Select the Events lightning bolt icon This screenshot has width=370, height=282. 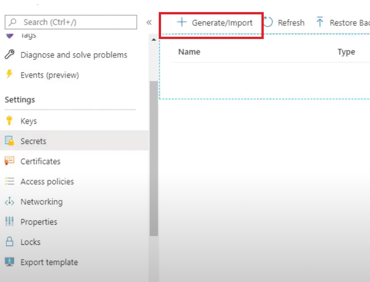tap(10, 75)
